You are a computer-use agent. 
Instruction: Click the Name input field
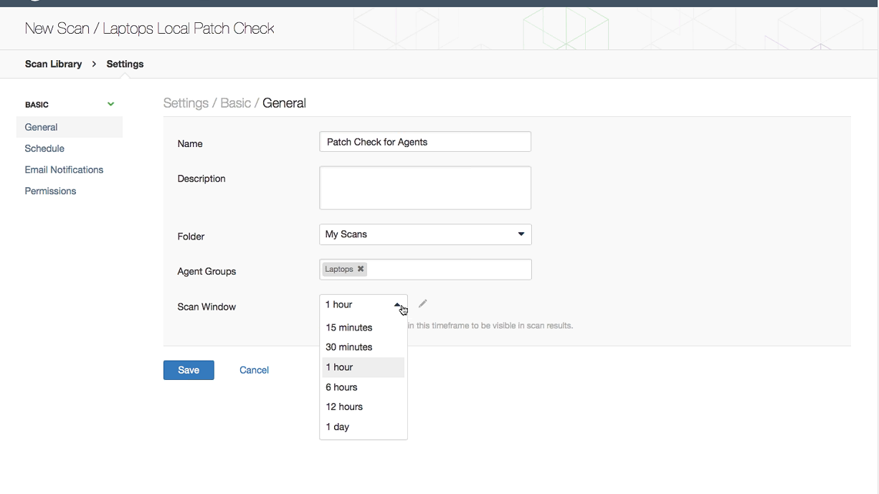[425, 142]
